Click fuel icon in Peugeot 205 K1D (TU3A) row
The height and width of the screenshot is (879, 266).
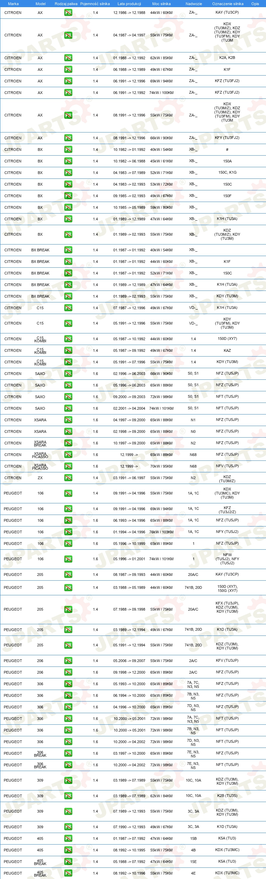[68, 630]
